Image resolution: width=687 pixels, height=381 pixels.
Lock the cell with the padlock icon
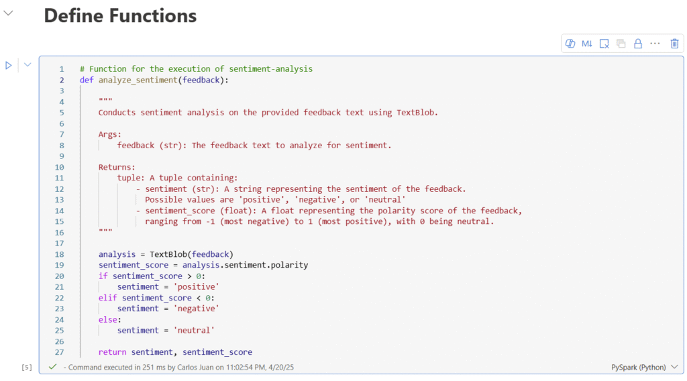pyautogui.click(x=638, y=44)
